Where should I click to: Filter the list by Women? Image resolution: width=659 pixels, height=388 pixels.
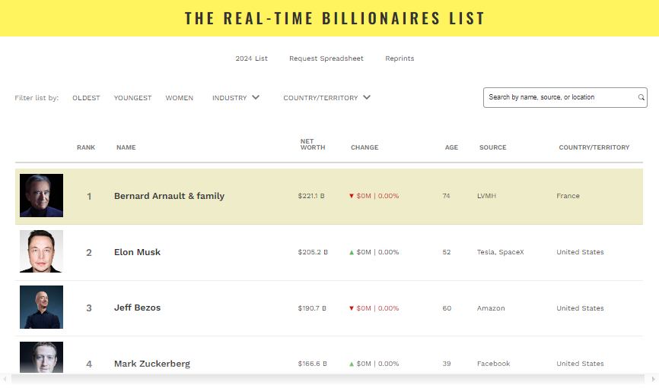tap(180, 98)
